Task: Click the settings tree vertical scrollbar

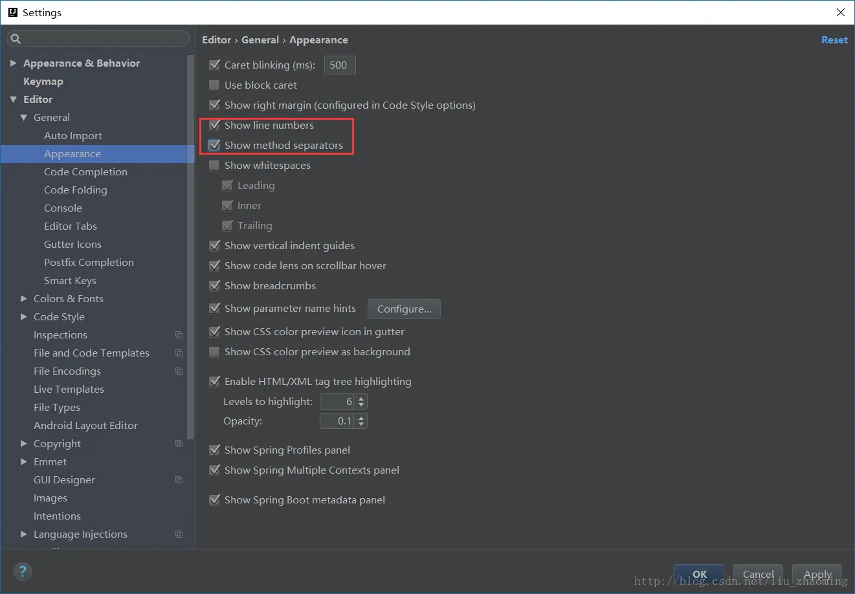Action: click(x=190, y=246)
